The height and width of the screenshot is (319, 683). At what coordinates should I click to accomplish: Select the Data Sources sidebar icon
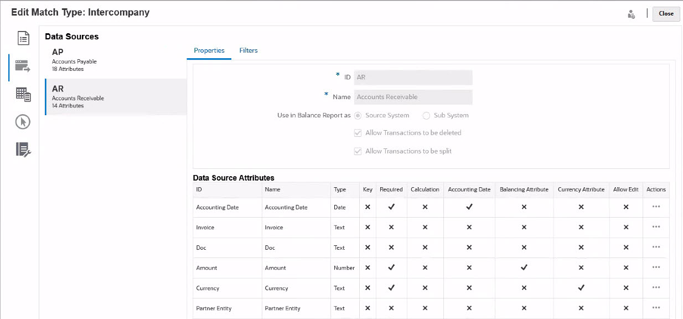click(x=23, y=66)
